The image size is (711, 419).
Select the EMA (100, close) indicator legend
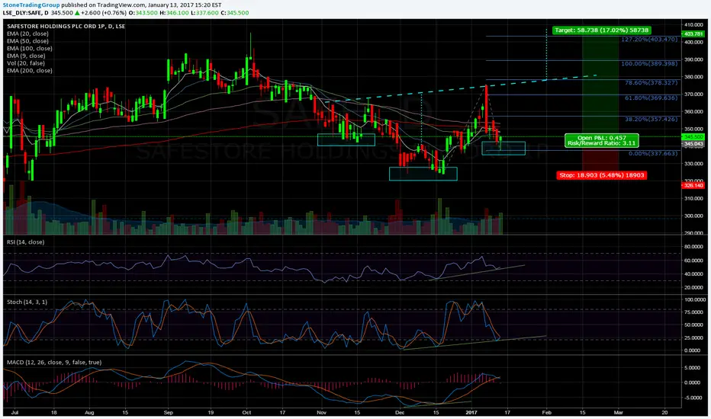(x=30, y=49)
